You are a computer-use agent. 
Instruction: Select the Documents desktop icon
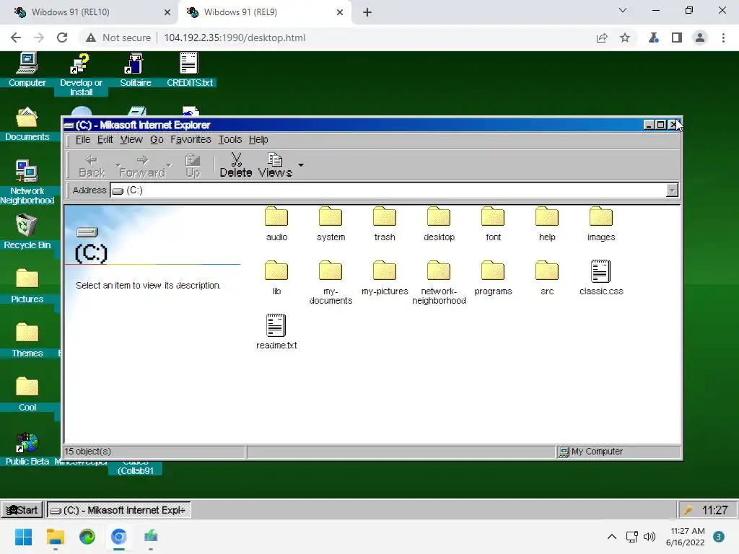(x=27, y=124)
